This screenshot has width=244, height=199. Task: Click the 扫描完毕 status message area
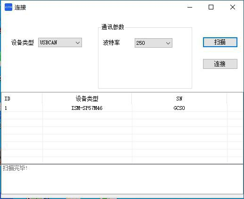pyautogui.click(x=122, y=179)
